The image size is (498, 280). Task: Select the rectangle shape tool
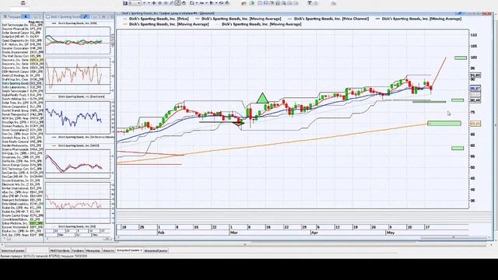click(192, 3)
